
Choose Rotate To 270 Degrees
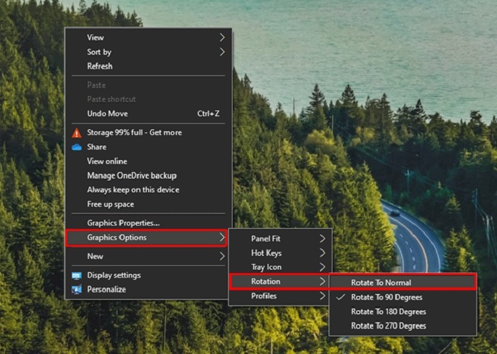[388, 326]
